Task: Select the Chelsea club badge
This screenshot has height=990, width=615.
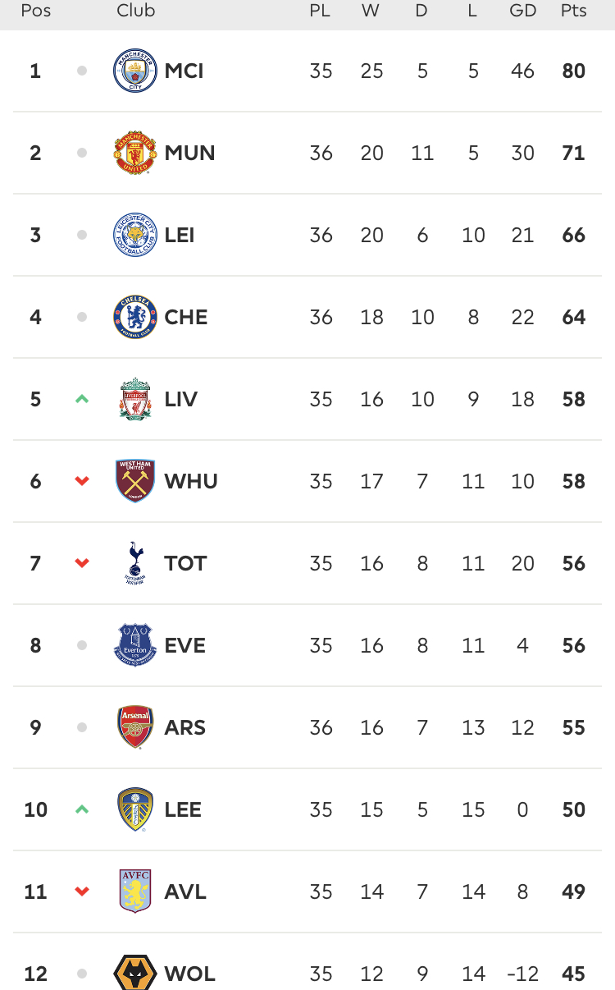Action: pos(135,317)
